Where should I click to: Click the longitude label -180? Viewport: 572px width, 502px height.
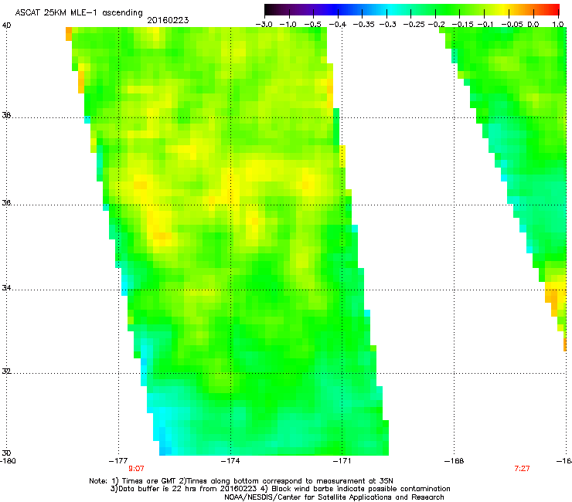pyautogui.click(x=8, y=461)
